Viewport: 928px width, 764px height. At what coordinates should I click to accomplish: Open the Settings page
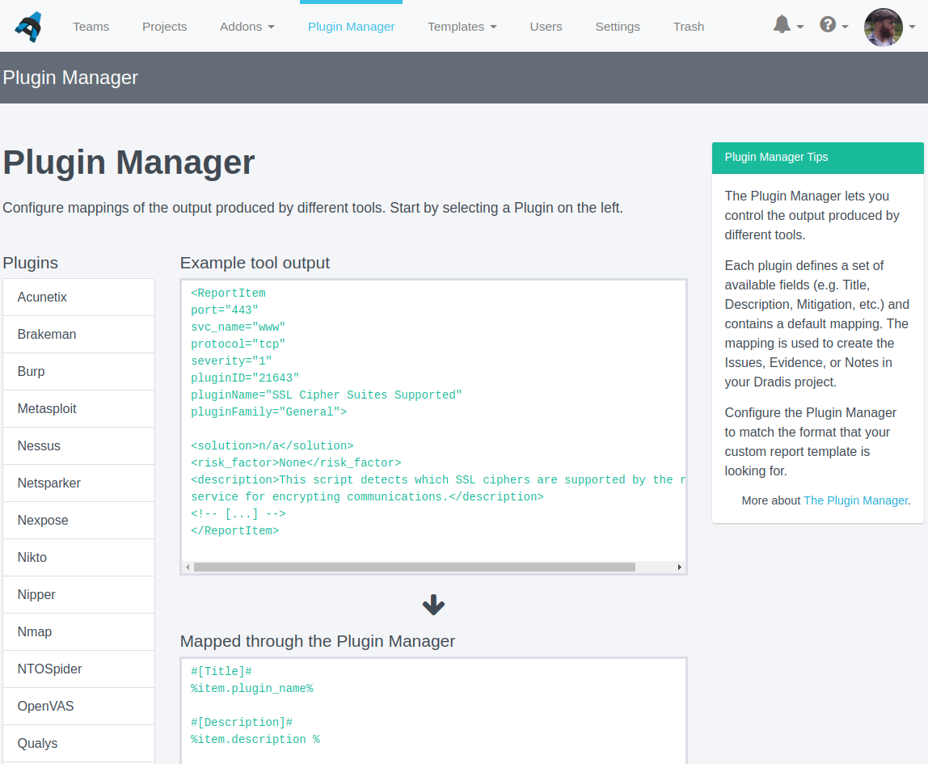[x=618, y=27]
